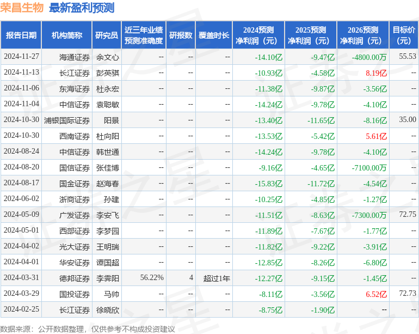Viewport: 419px width, 334px height.
Task: Click the 目标价 column header
Action: coord(404,35)
